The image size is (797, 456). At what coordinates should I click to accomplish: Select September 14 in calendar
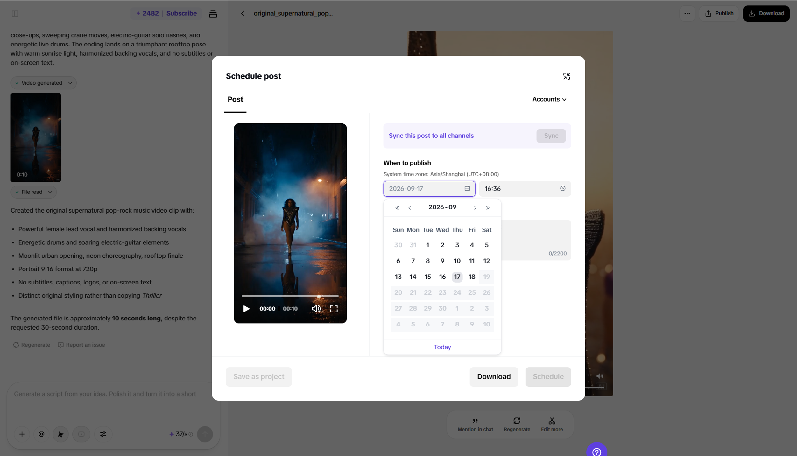[x=413, y=277]
